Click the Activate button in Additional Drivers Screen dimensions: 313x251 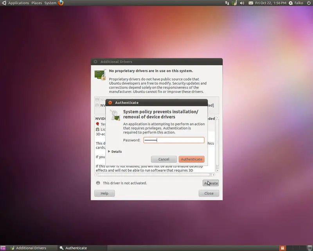tap(210, 183)
